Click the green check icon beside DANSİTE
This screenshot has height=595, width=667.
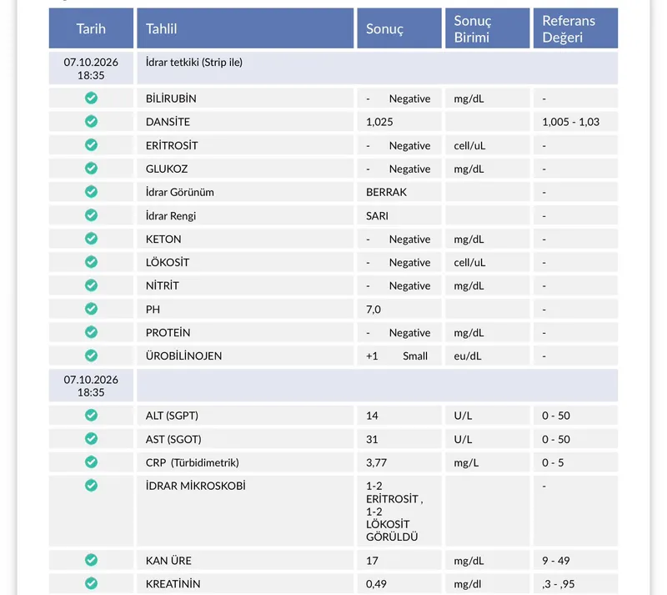(x=91, y=121)
